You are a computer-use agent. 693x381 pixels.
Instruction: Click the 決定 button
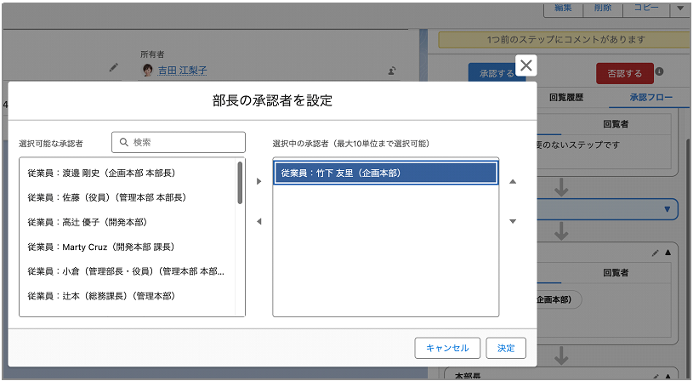click(506, 348)
